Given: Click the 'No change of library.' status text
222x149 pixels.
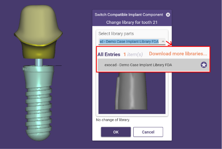Looking at the screenshot, I should pyautogui.click(x=113, y=120).
